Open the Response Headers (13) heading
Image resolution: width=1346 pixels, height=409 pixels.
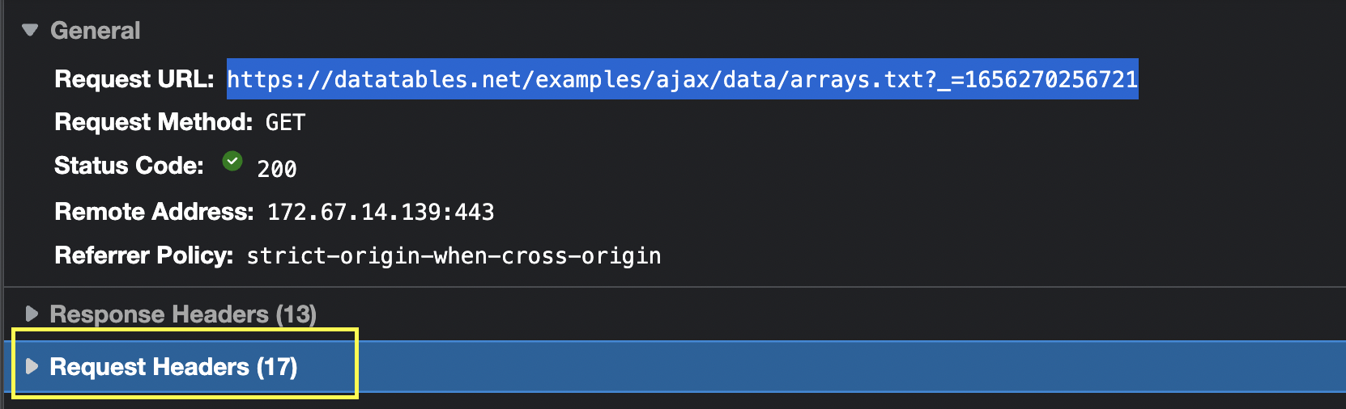183,314
